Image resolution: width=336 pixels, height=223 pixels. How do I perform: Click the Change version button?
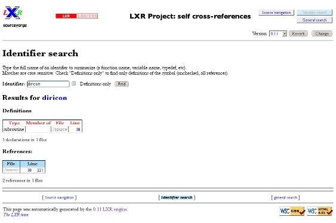(x=322, y=33)
